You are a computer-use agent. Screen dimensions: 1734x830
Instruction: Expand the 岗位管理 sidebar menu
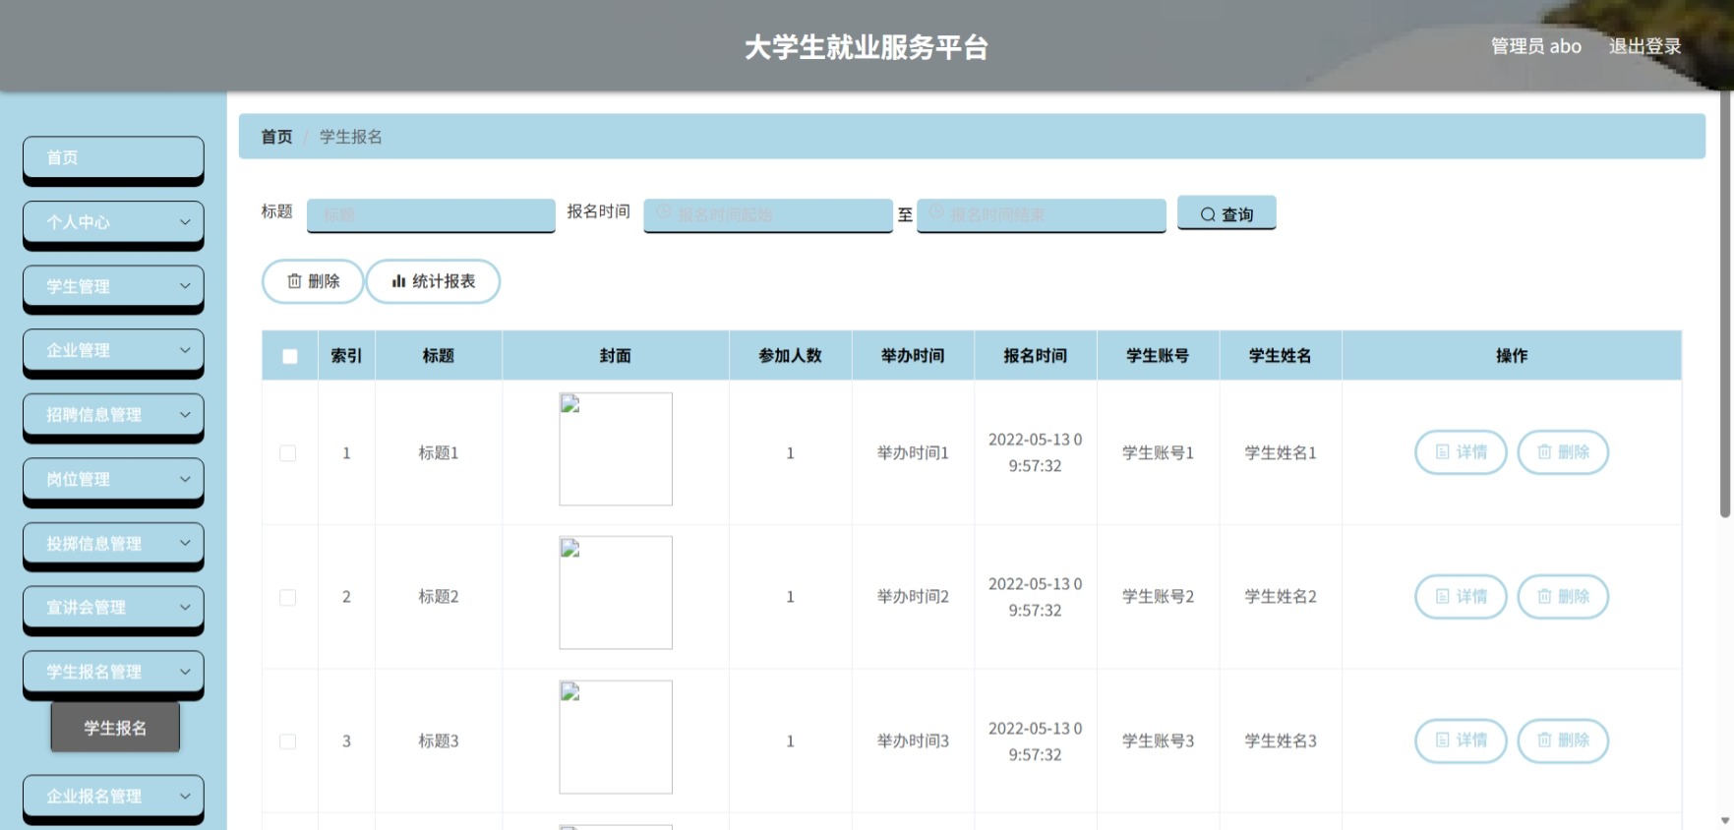[113, 479]
